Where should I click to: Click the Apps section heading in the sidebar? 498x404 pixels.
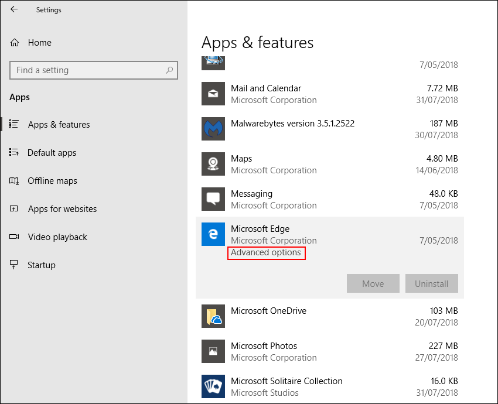[x=19, y=97]
